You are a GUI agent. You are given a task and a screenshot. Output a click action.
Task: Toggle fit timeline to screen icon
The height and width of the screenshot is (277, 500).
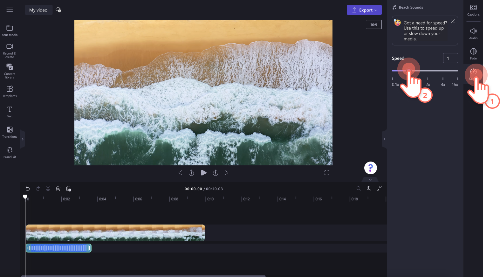click(379, 189)
